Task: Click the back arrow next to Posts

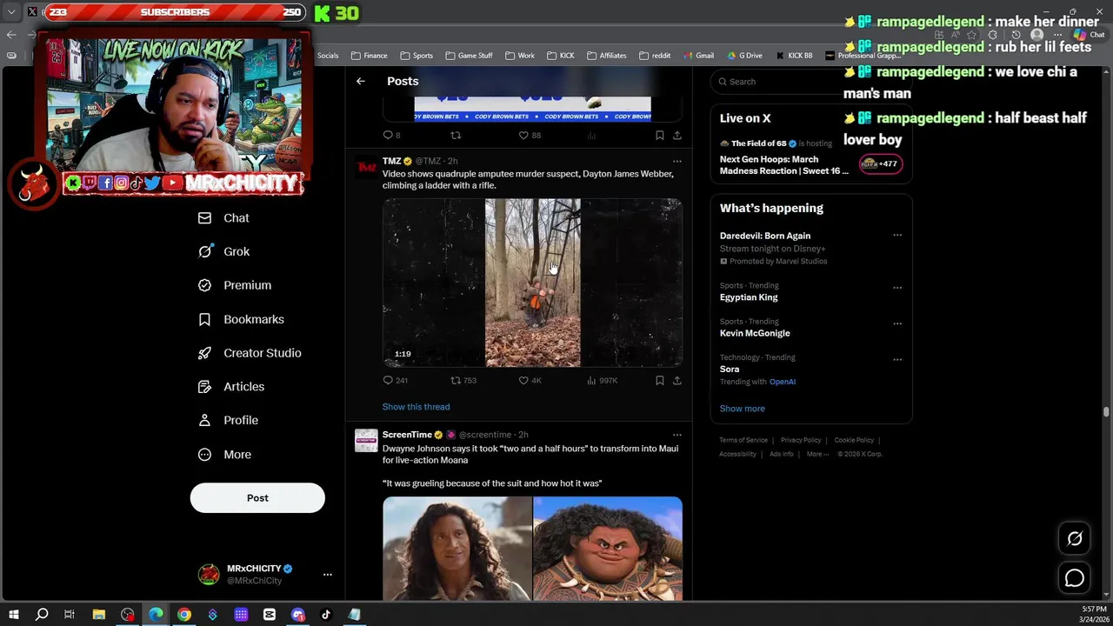Action: (360, 81)
